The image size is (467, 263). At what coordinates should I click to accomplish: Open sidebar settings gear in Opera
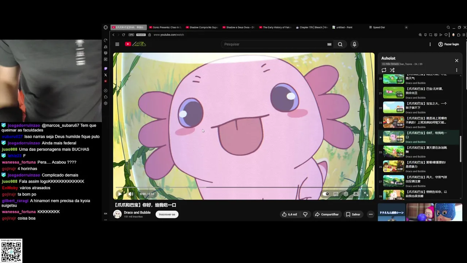pyautogui.click(x=106, y=103)
